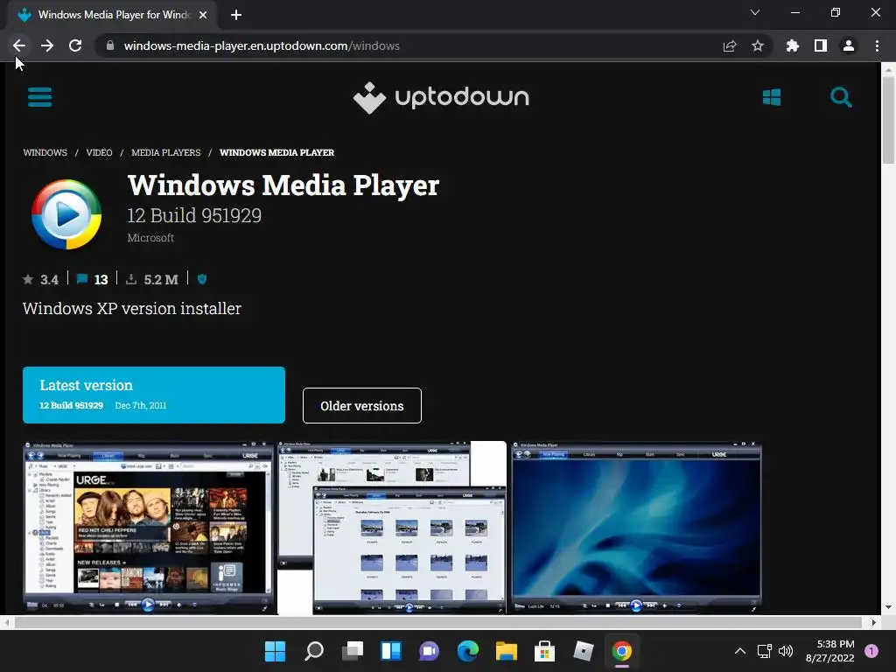The image size is (896, 672).
Task: Open the photo thumbnails screenshot
Action: (x=392, y=528)
